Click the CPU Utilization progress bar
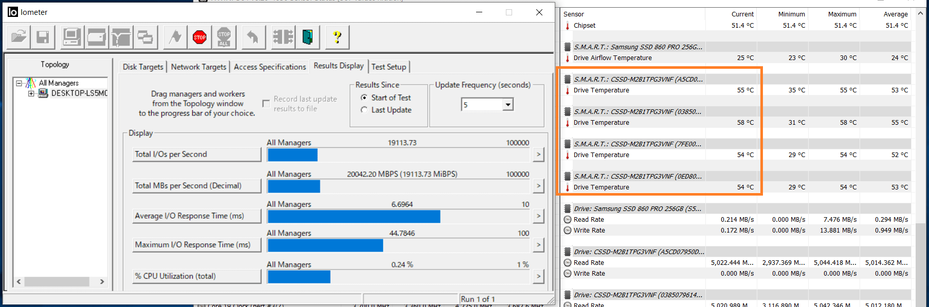This screenshot has height=307, width=929. [398, 277]
